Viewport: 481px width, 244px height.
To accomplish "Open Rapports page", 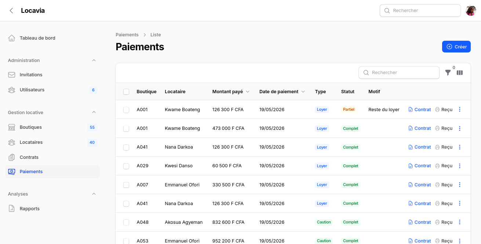I will pos(52,209).
